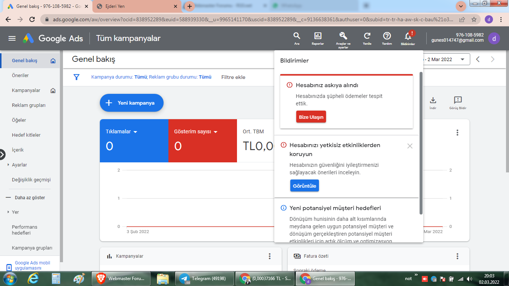Click Filtre ekle

click(x=233, y=77)
